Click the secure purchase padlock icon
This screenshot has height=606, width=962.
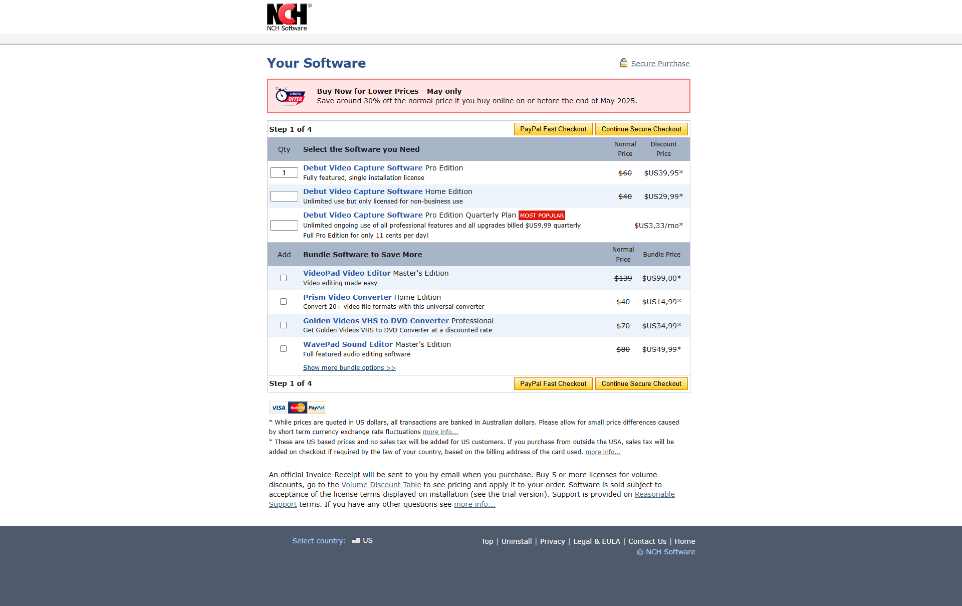624,63
